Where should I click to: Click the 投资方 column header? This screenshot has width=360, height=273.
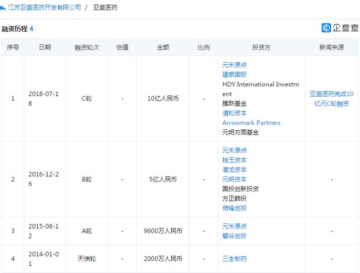tap(261, 48)
